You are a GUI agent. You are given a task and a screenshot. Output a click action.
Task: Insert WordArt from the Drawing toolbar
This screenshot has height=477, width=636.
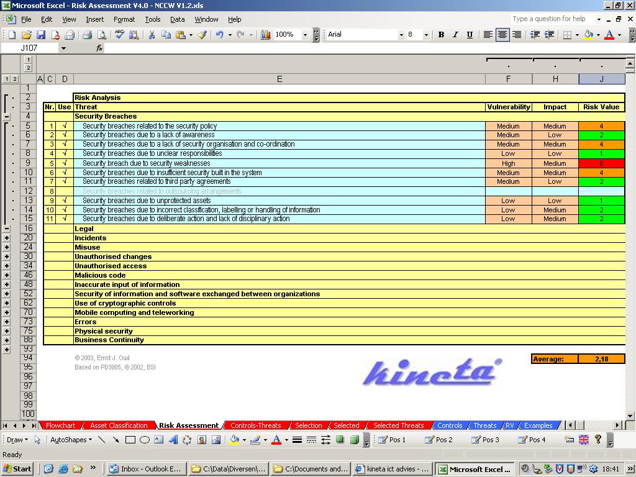point(173,440)
